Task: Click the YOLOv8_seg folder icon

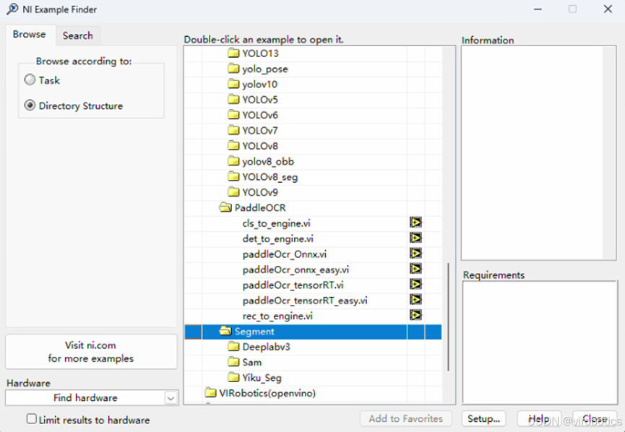Action: point(233,176)
